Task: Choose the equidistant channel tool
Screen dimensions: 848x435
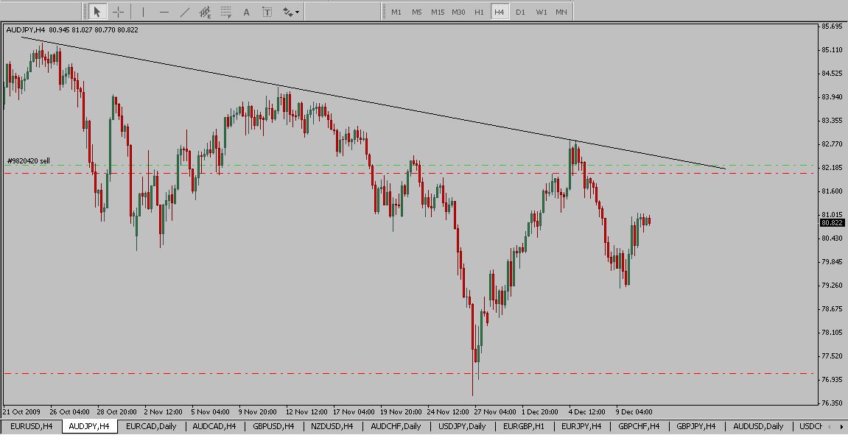Action: tap(206, 12)
